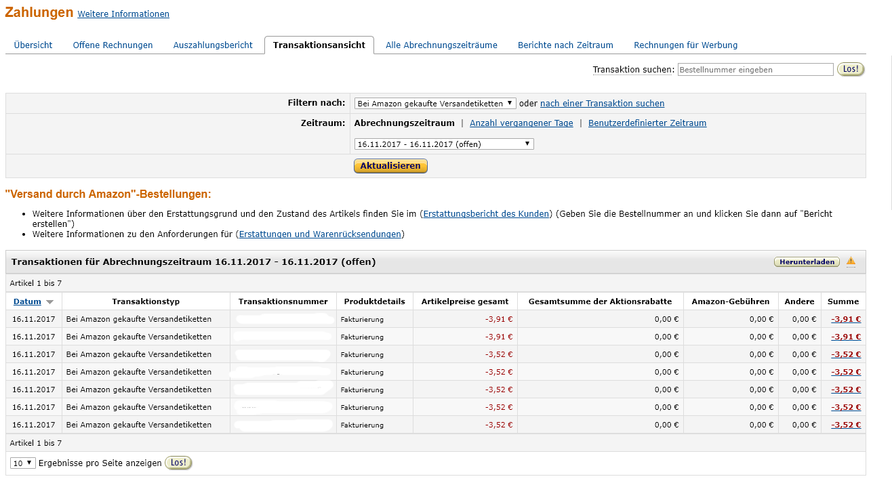
Task: Click the Amazon-Gebühren column header
Action: (731, 301)
